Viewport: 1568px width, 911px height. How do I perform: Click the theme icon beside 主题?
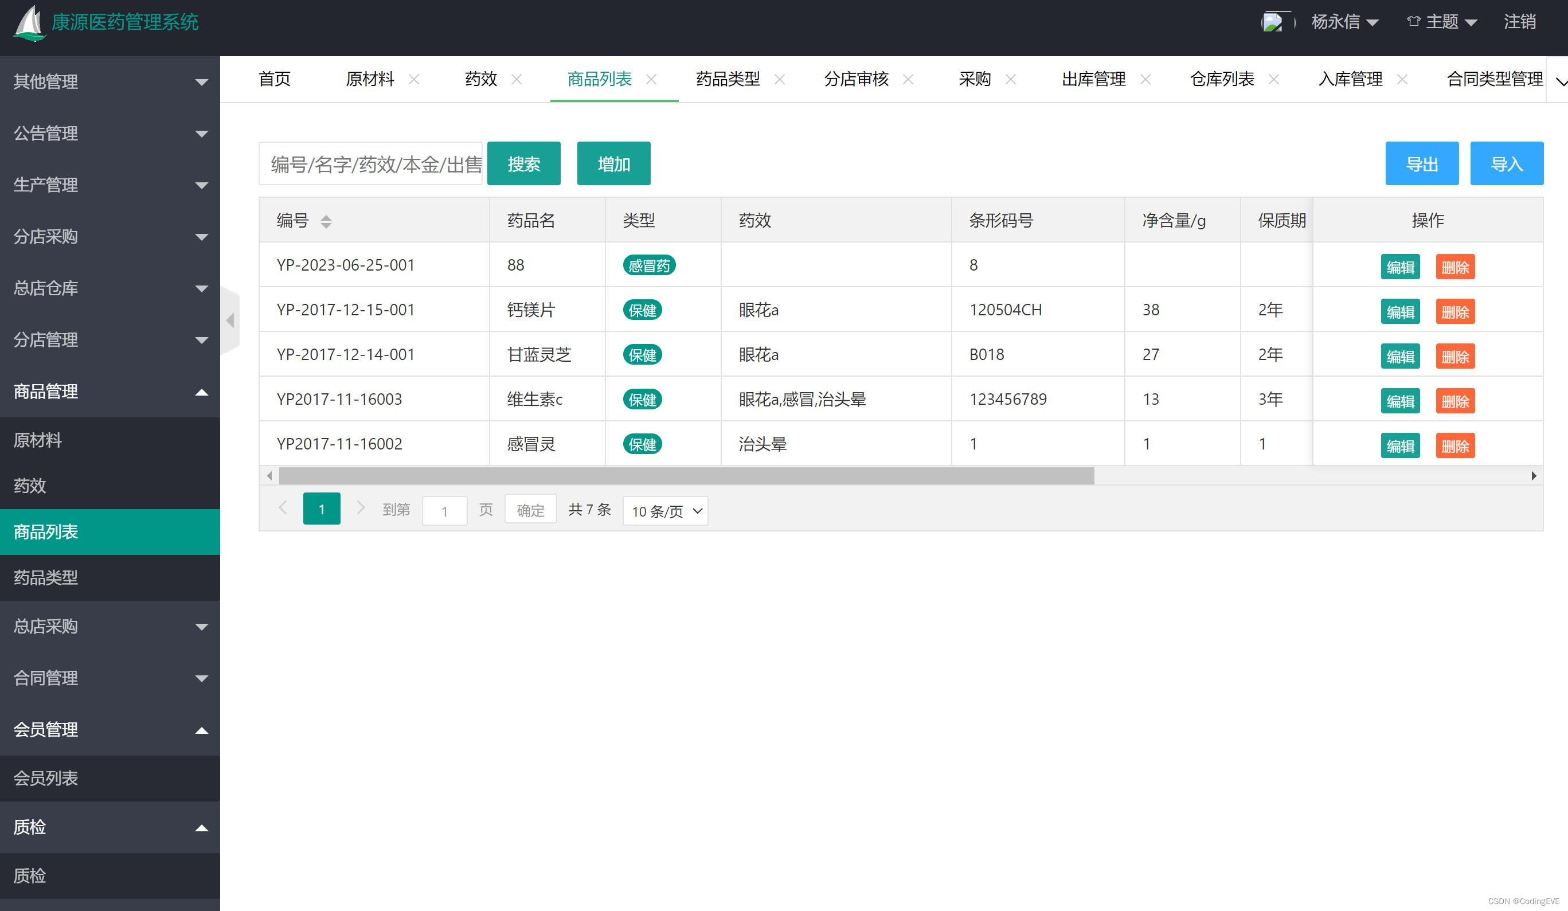1411,21
